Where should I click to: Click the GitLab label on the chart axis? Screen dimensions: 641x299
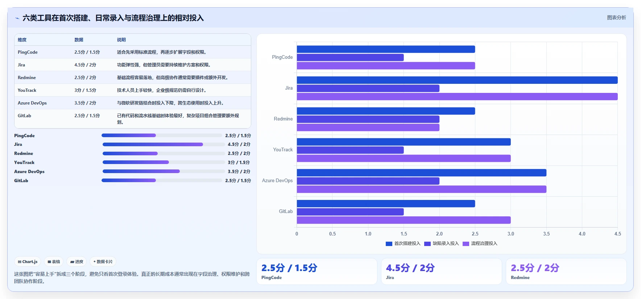point(286,211)
